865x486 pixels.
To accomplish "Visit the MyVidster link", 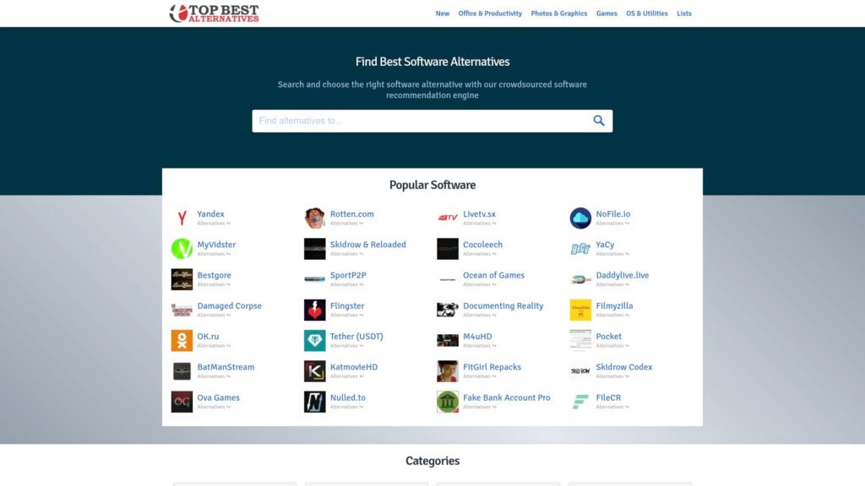I will tap(216, 245).
